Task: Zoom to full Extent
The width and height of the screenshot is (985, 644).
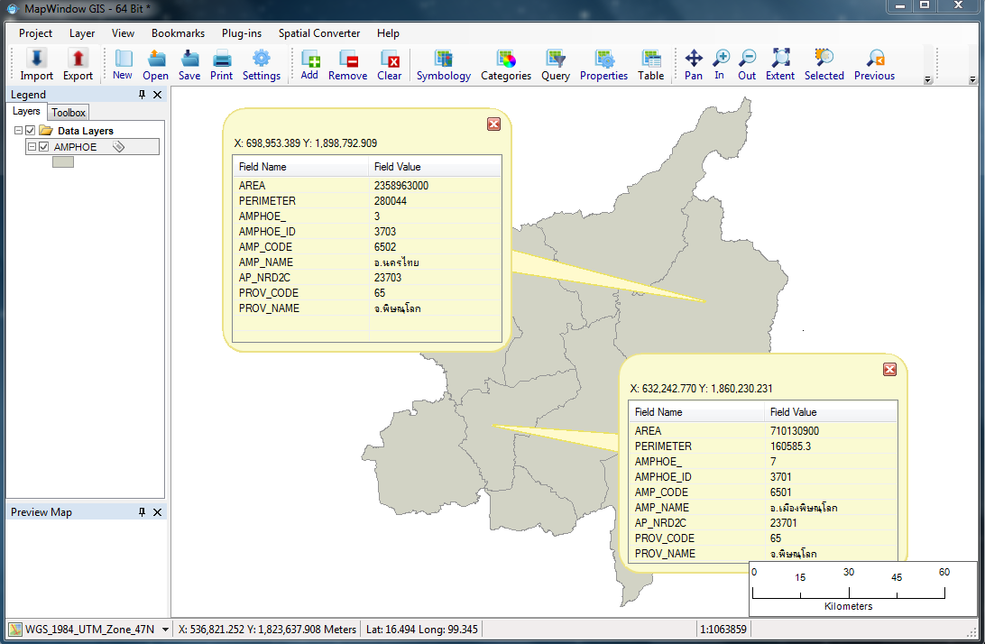Action: [x=779, y=64]
